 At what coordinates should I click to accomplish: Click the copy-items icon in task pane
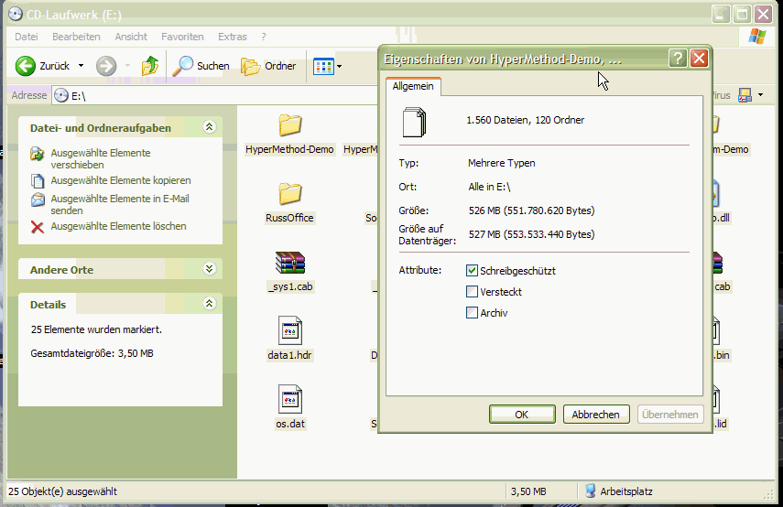(x=38, y=180)
